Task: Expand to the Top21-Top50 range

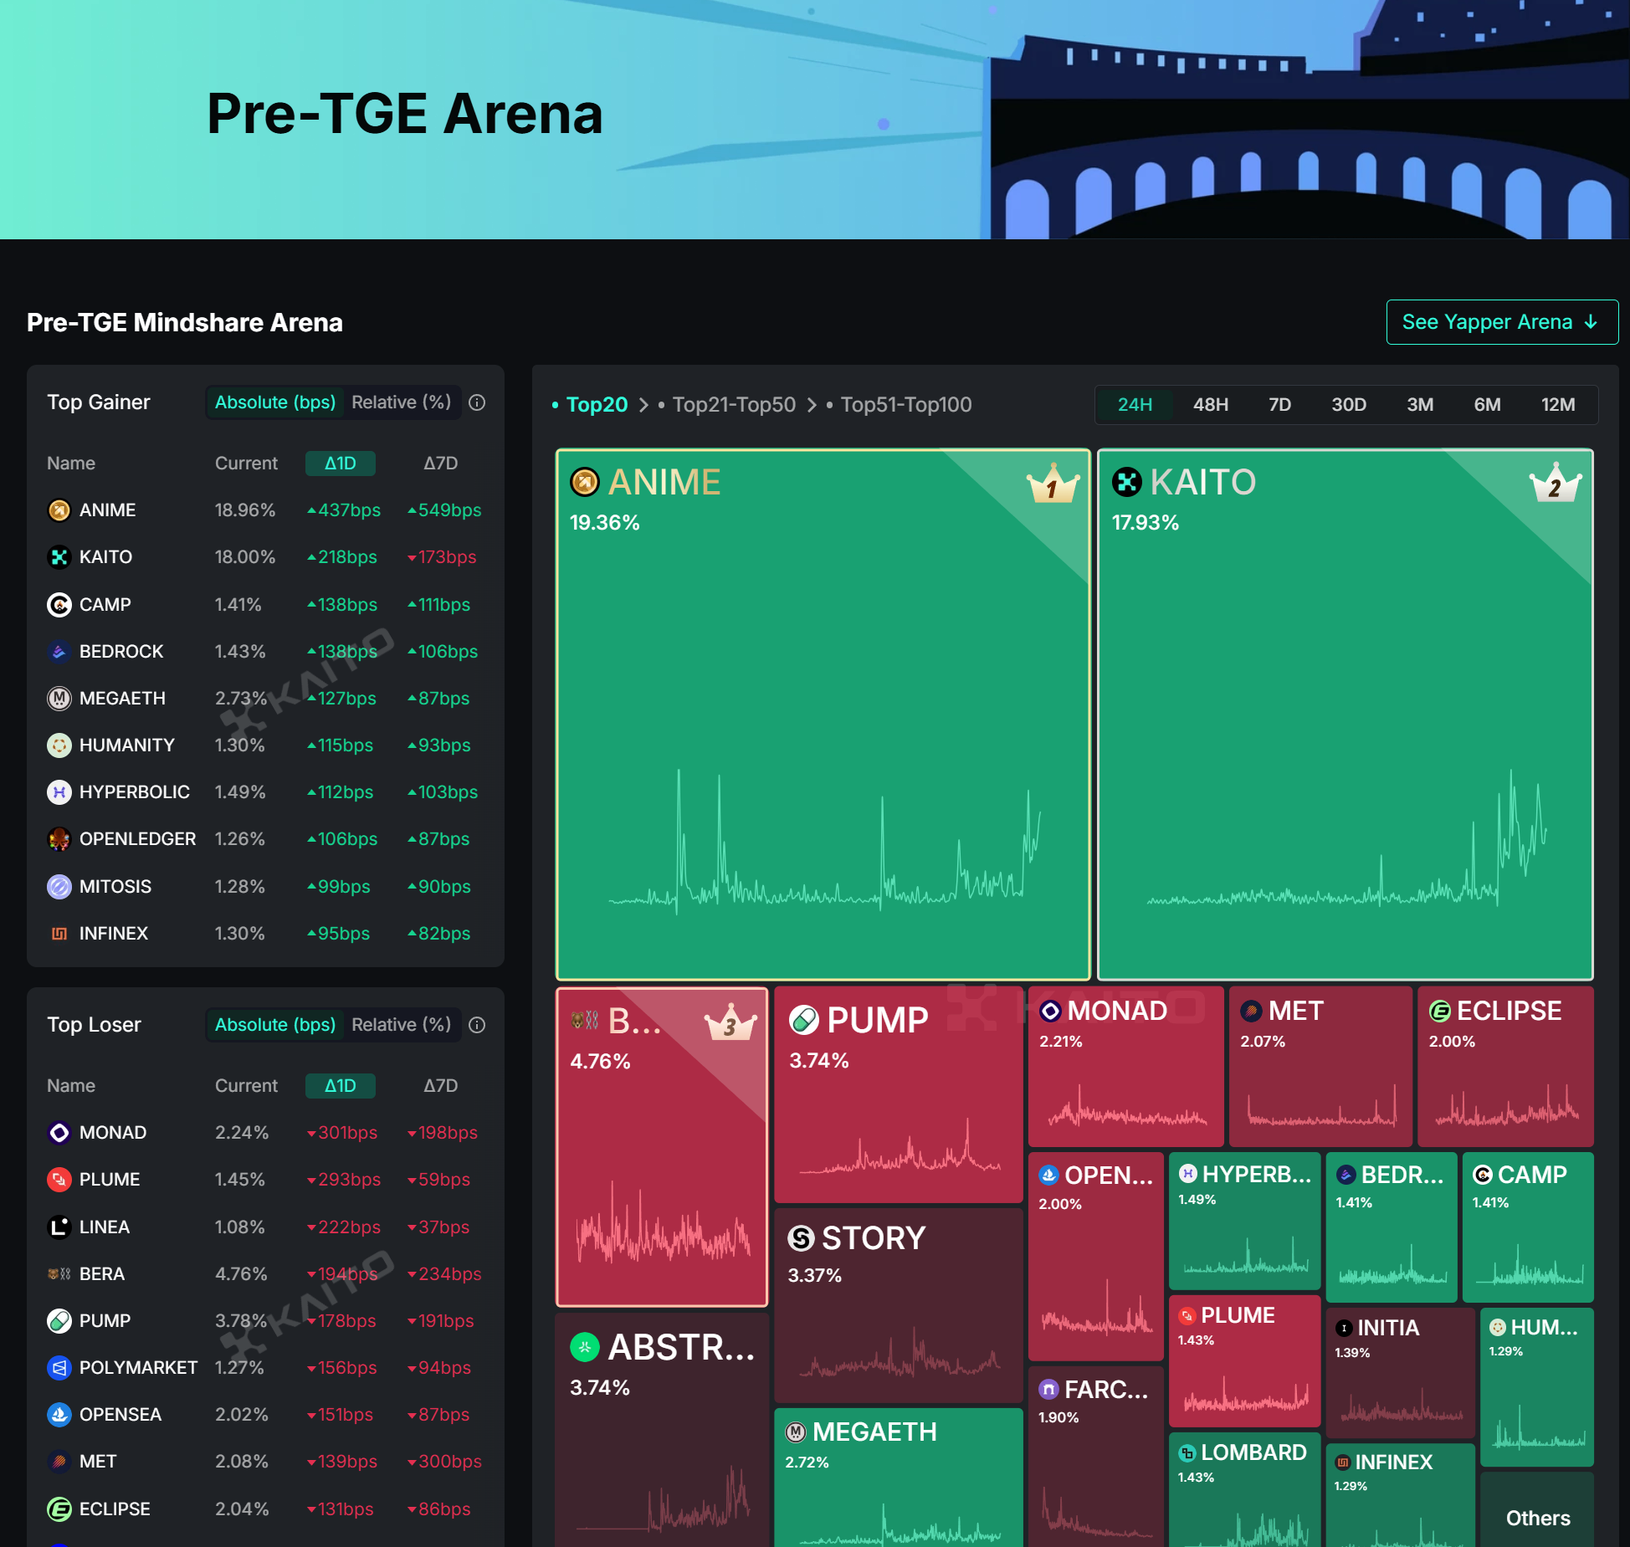Action: point(734,405)
